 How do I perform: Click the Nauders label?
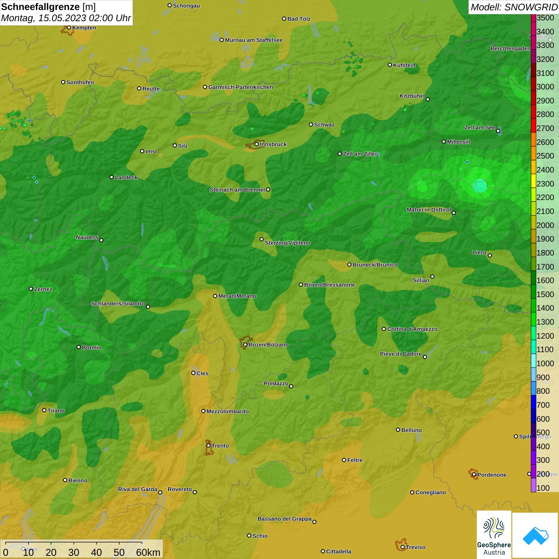pyautogui.click(x=87, y=237)
